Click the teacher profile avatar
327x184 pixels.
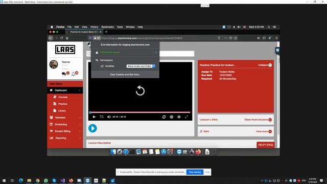tap(54, 64)
